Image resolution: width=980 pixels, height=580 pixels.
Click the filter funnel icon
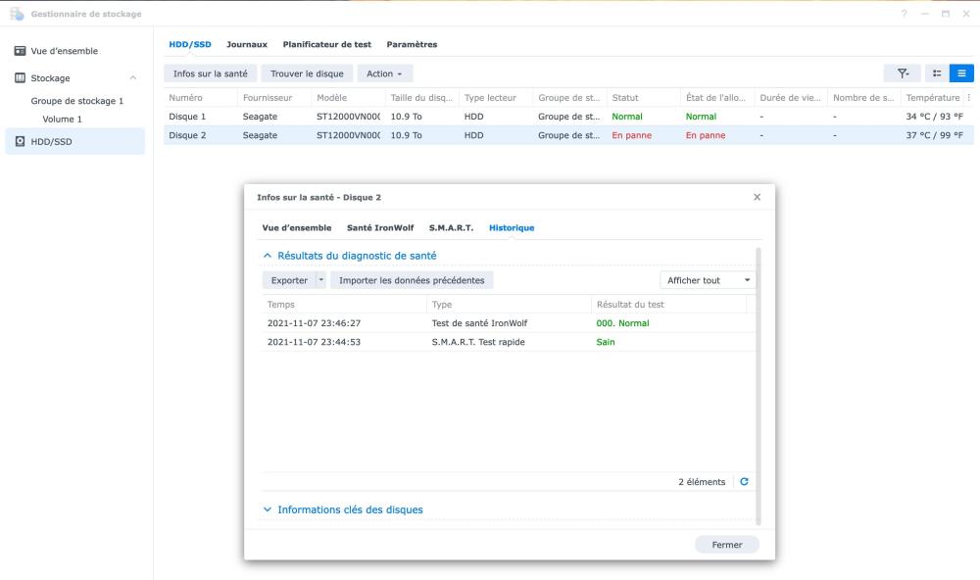902,73
